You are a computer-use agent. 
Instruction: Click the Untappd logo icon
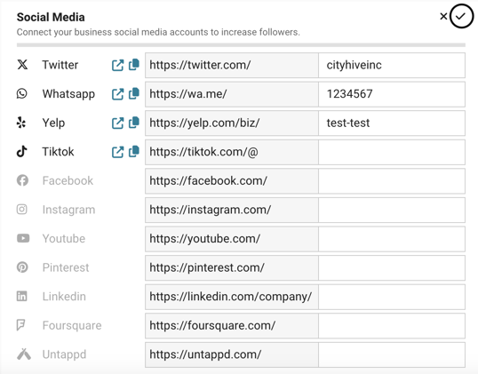(24, 354)
